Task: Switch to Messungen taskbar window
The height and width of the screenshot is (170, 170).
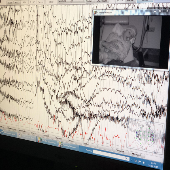Action: (x=8, y=133)
